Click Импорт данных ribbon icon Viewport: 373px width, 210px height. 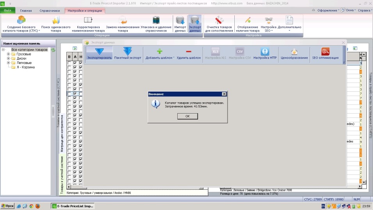(180, 20)
